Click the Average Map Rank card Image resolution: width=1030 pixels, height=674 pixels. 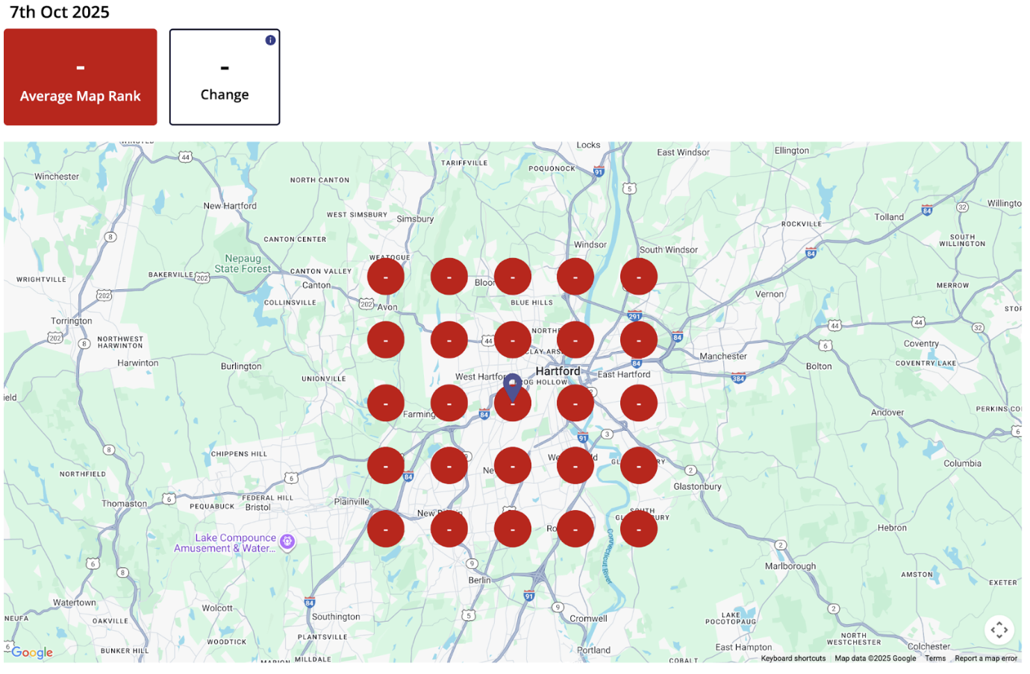[80, 77]
